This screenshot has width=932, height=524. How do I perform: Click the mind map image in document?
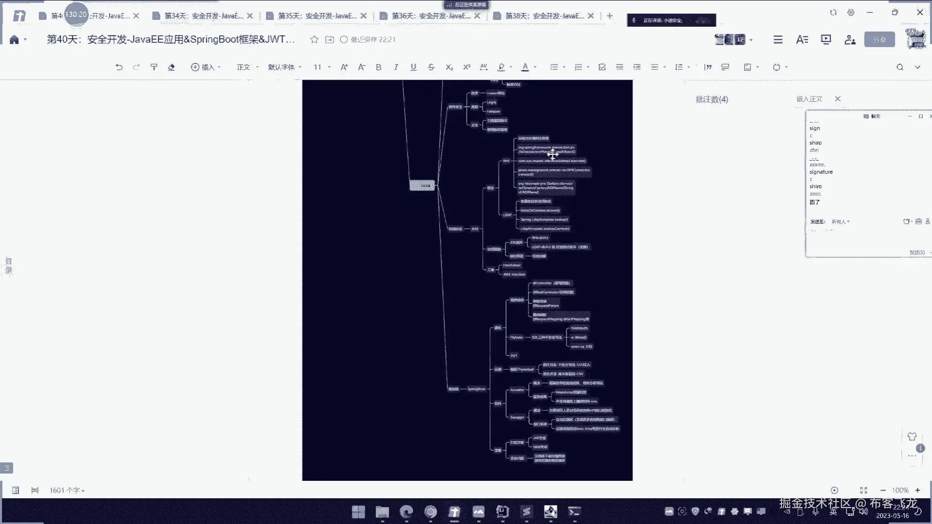[x=467, y=280]
